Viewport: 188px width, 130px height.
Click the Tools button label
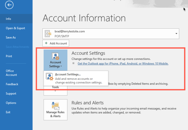click(x=56, y=87)
